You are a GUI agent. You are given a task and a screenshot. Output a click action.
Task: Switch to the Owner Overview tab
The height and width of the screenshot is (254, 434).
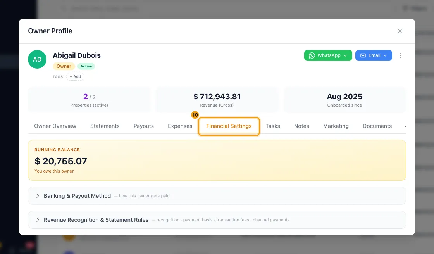coord(55,126)
